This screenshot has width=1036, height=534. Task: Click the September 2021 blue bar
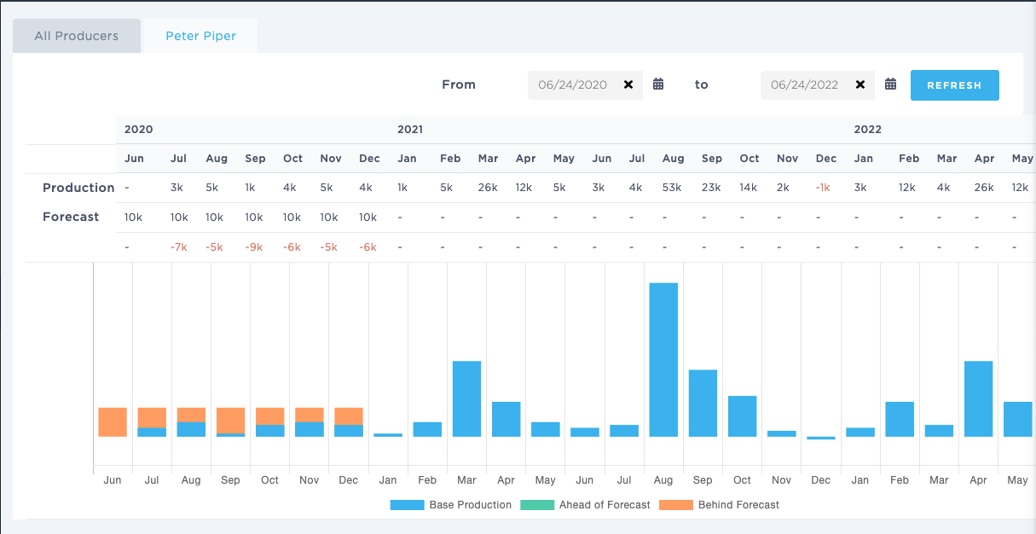pos(703,403)
